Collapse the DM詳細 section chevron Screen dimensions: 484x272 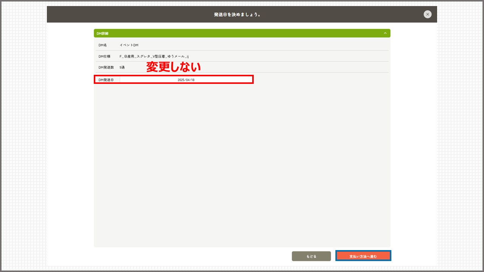point(385,33)
